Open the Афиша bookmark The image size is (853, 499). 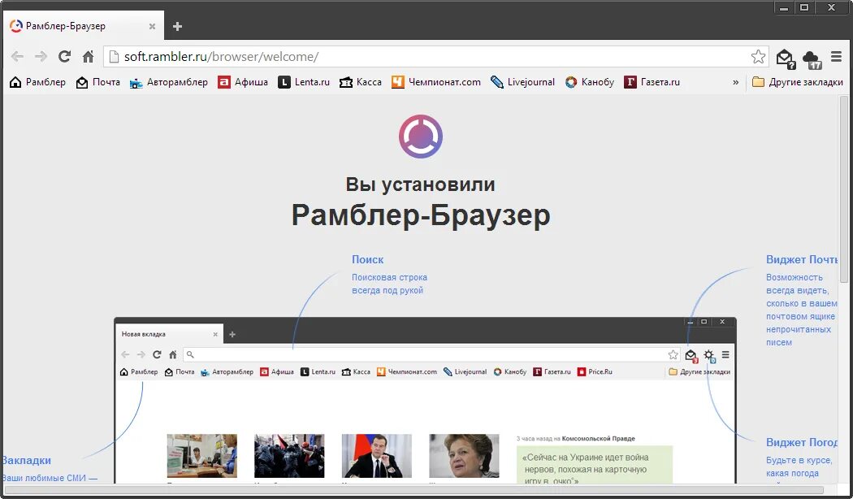(x=243, y=82)
